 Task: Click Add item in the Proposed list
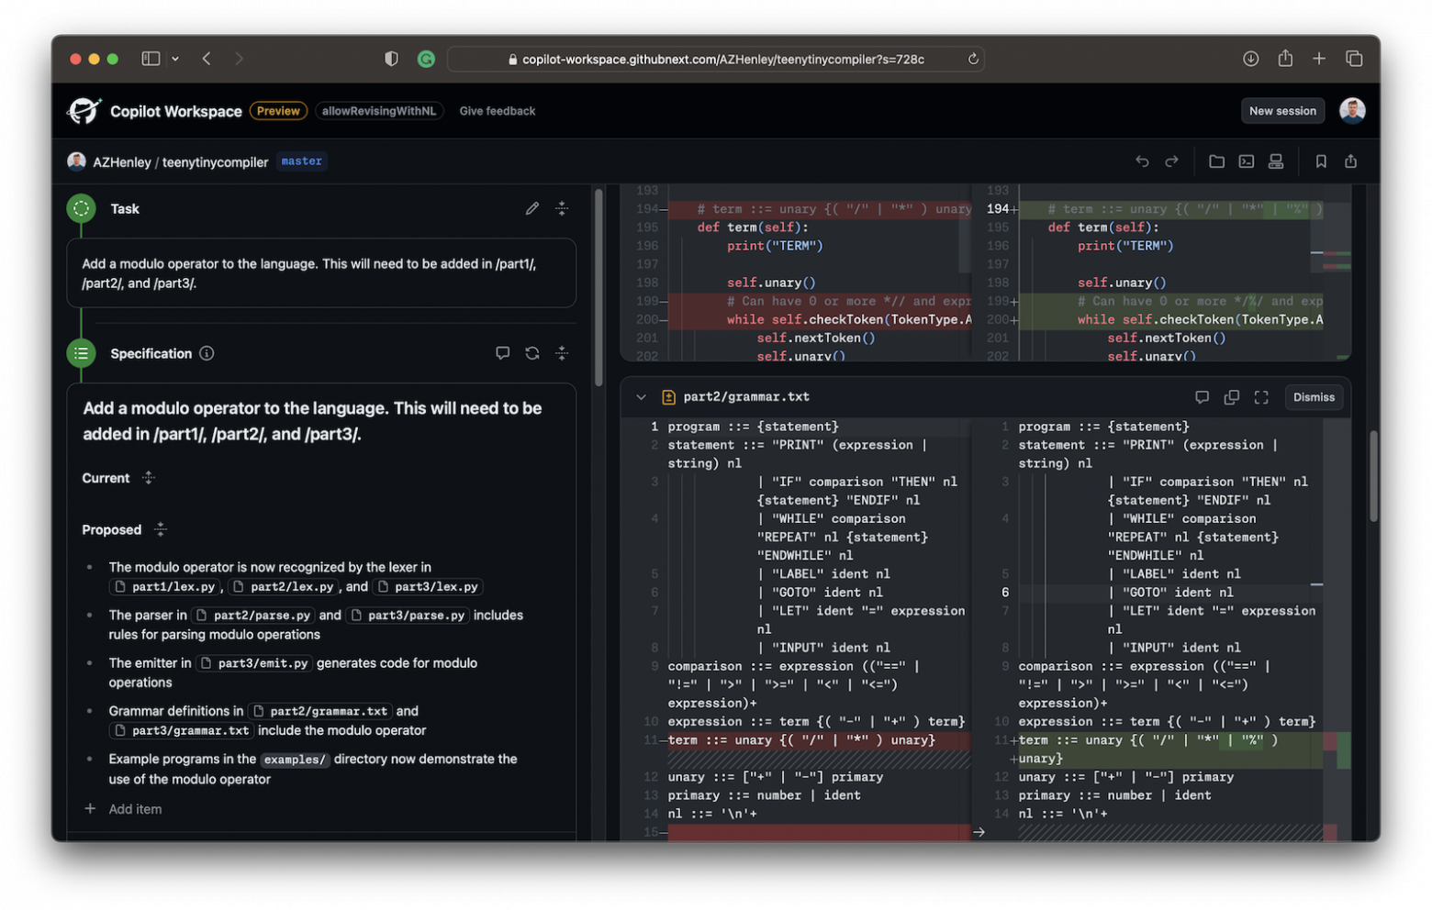click(135, 809)
